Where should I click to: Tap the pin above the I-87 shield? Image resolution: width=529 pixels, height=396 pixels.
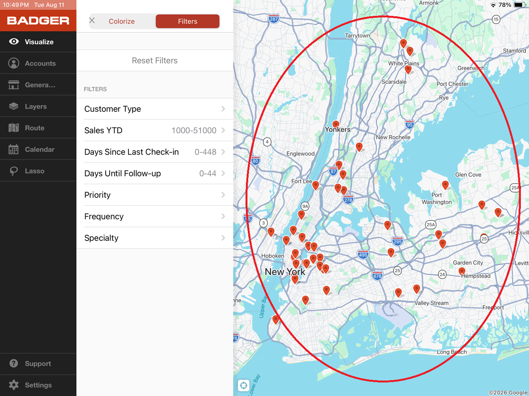339,165
